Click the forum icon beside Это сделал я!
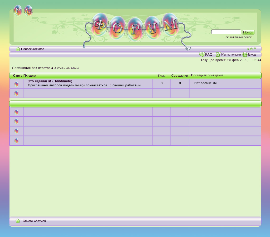Image resolution: width=270 pixels, height=237 pixels. [x=17, y=84]
